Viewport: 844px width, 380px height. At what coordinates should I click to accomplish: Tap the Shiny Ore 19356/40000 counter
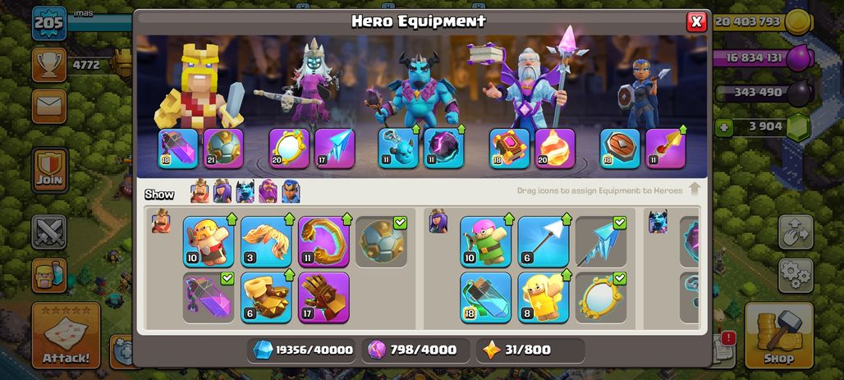click(x=303, y=350)
